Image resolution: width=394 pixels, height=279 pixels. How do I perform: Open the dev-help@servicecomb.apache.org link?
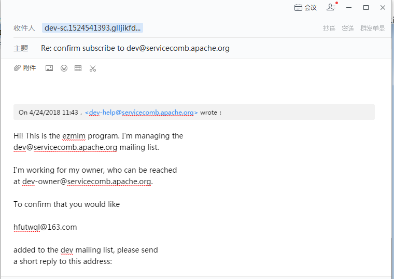(141, 113)
